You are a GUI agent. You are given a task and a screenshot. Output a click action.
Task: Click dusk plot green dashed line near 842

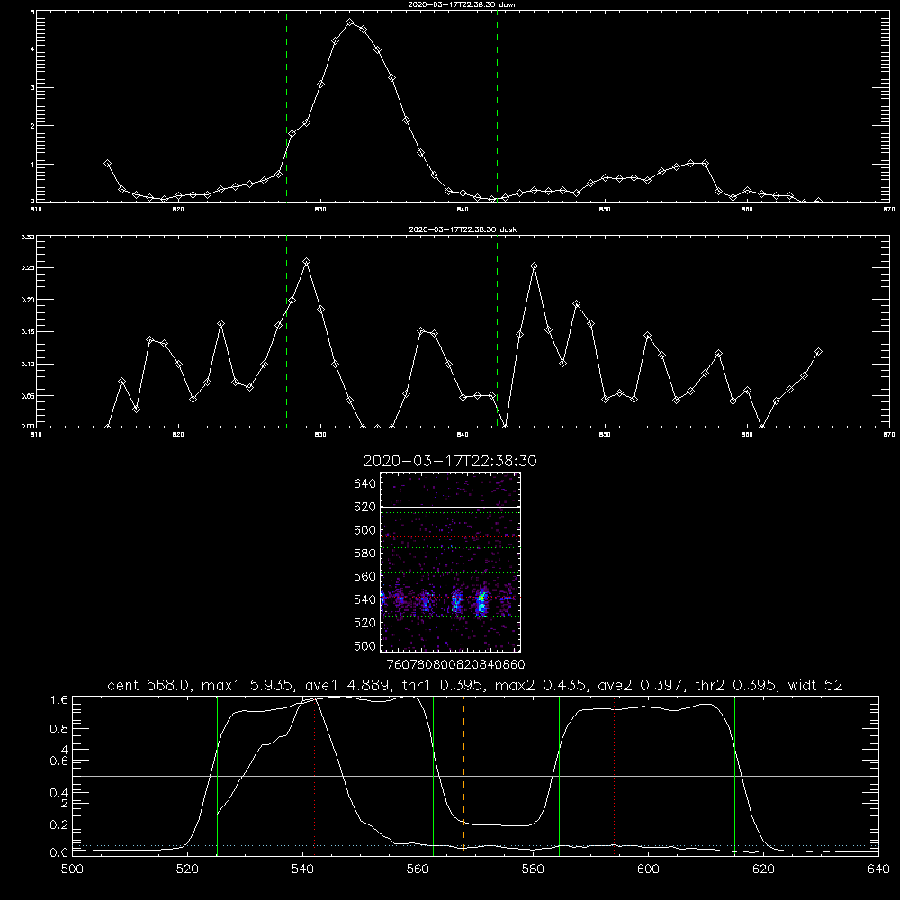497,332
